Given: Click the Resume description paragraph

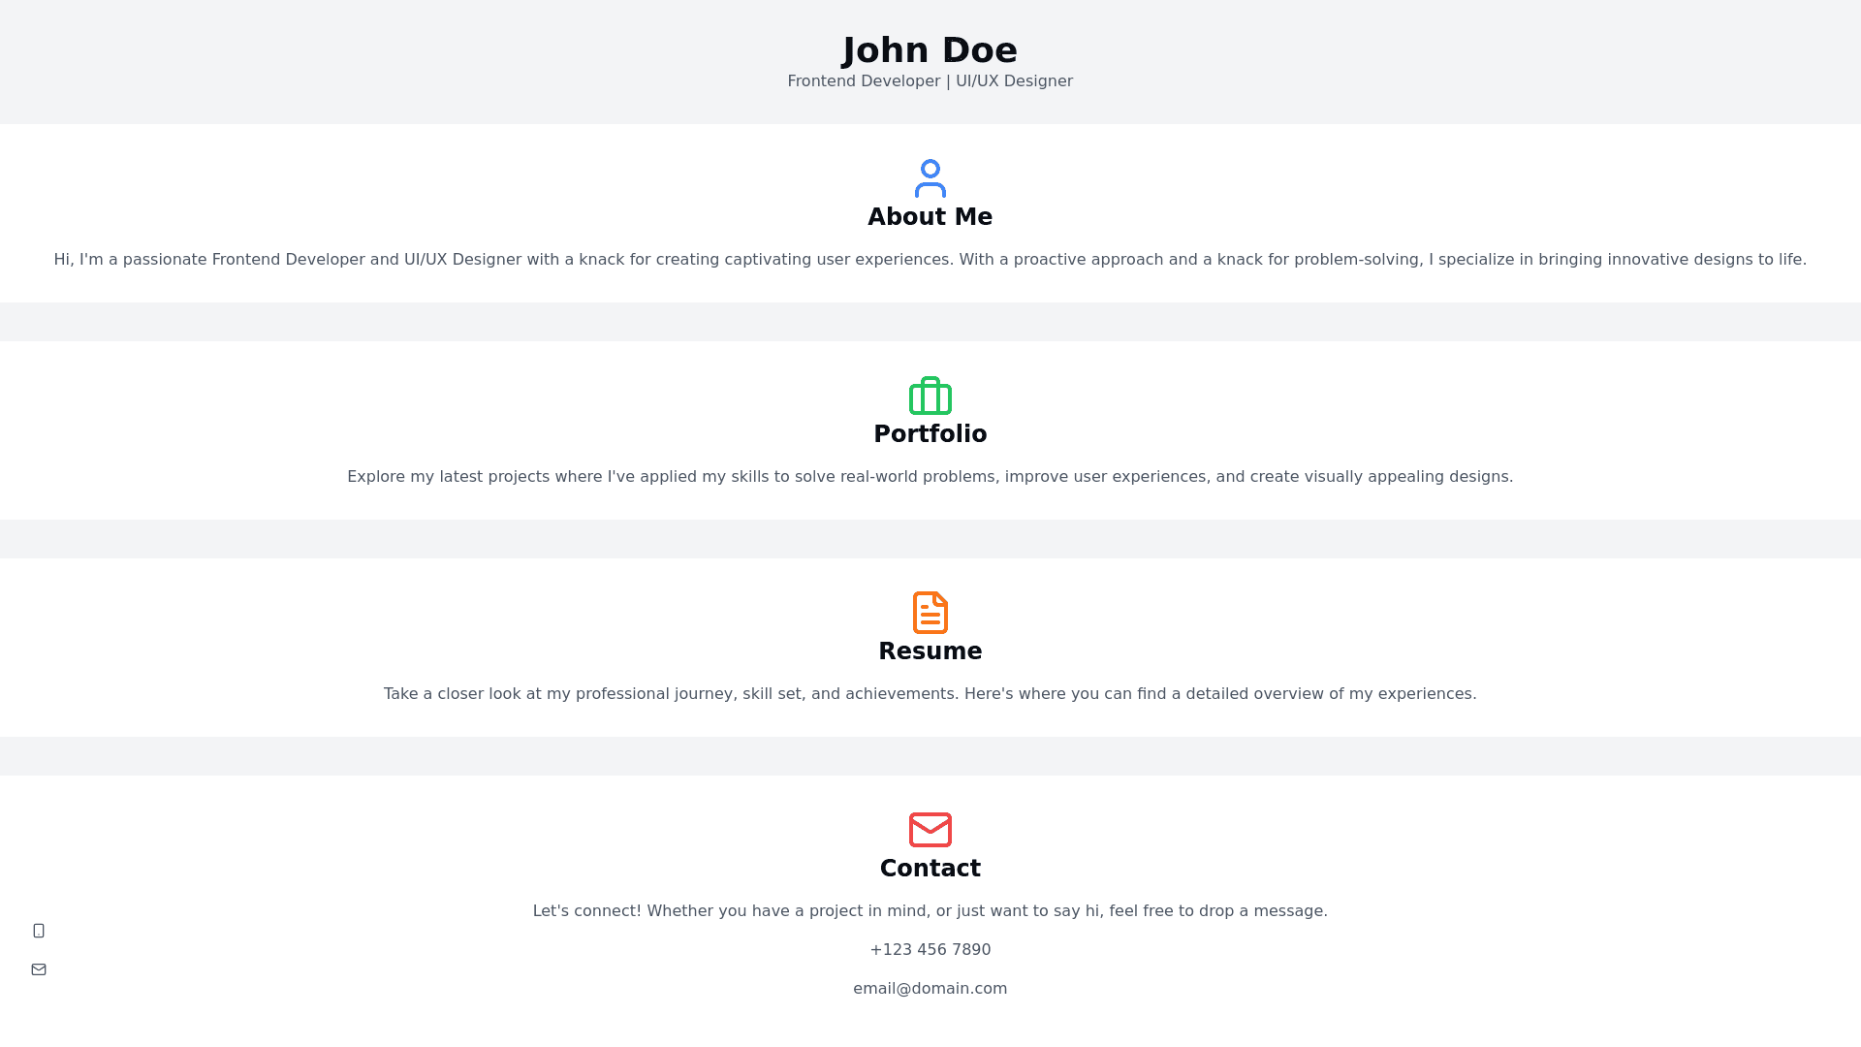Looking at the screenshot, I should (x=930, y=694).
